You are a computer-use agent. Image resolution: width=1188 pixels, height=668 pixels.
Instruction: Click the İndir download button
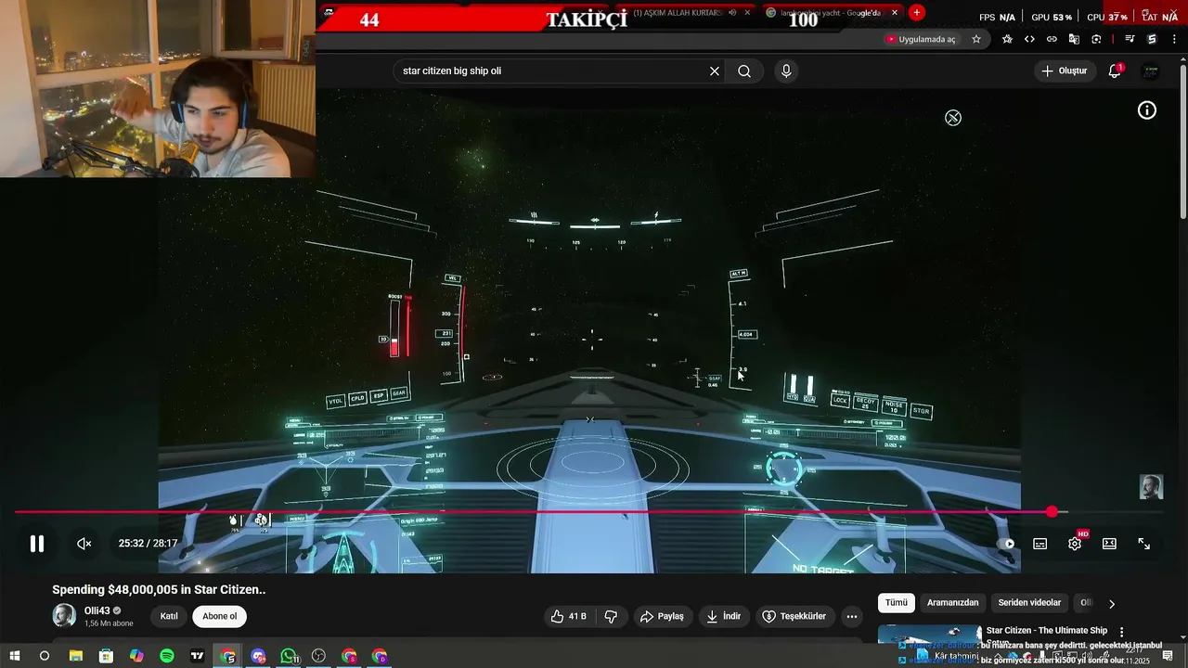pyautogui.click(x=723, y=616)
